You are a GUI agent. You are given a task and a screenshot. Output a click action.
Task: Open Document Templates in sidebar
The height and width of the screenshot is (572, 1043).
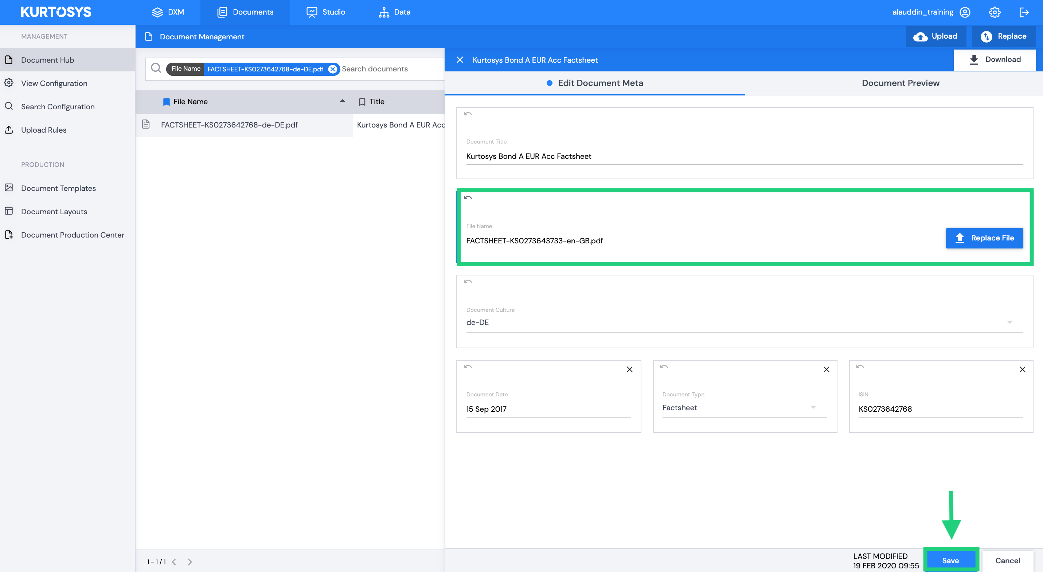[x=67, y=188]
